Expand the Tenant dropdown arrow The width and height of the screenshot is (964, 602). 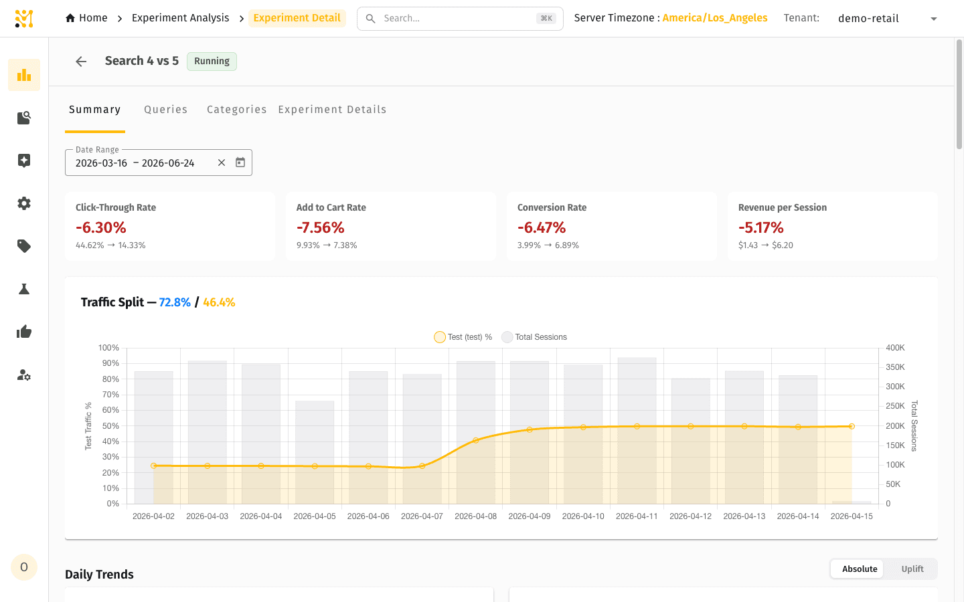[x=934, y=19]
